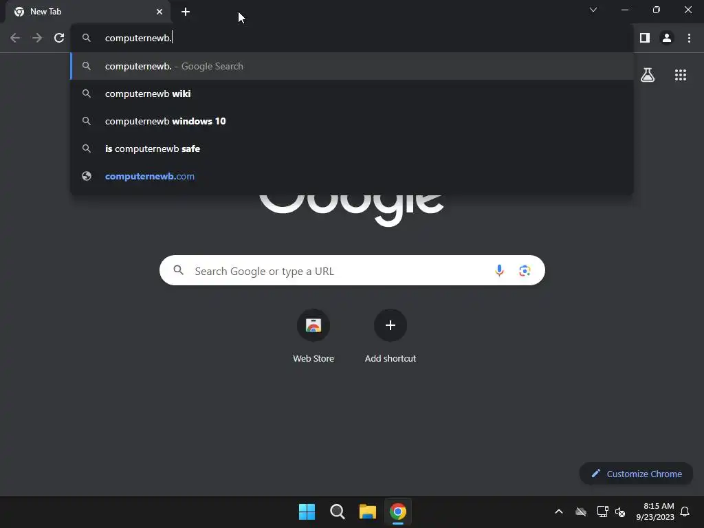Click the network tray icon
Screen dimensions: 704x528
pos(602,511)
